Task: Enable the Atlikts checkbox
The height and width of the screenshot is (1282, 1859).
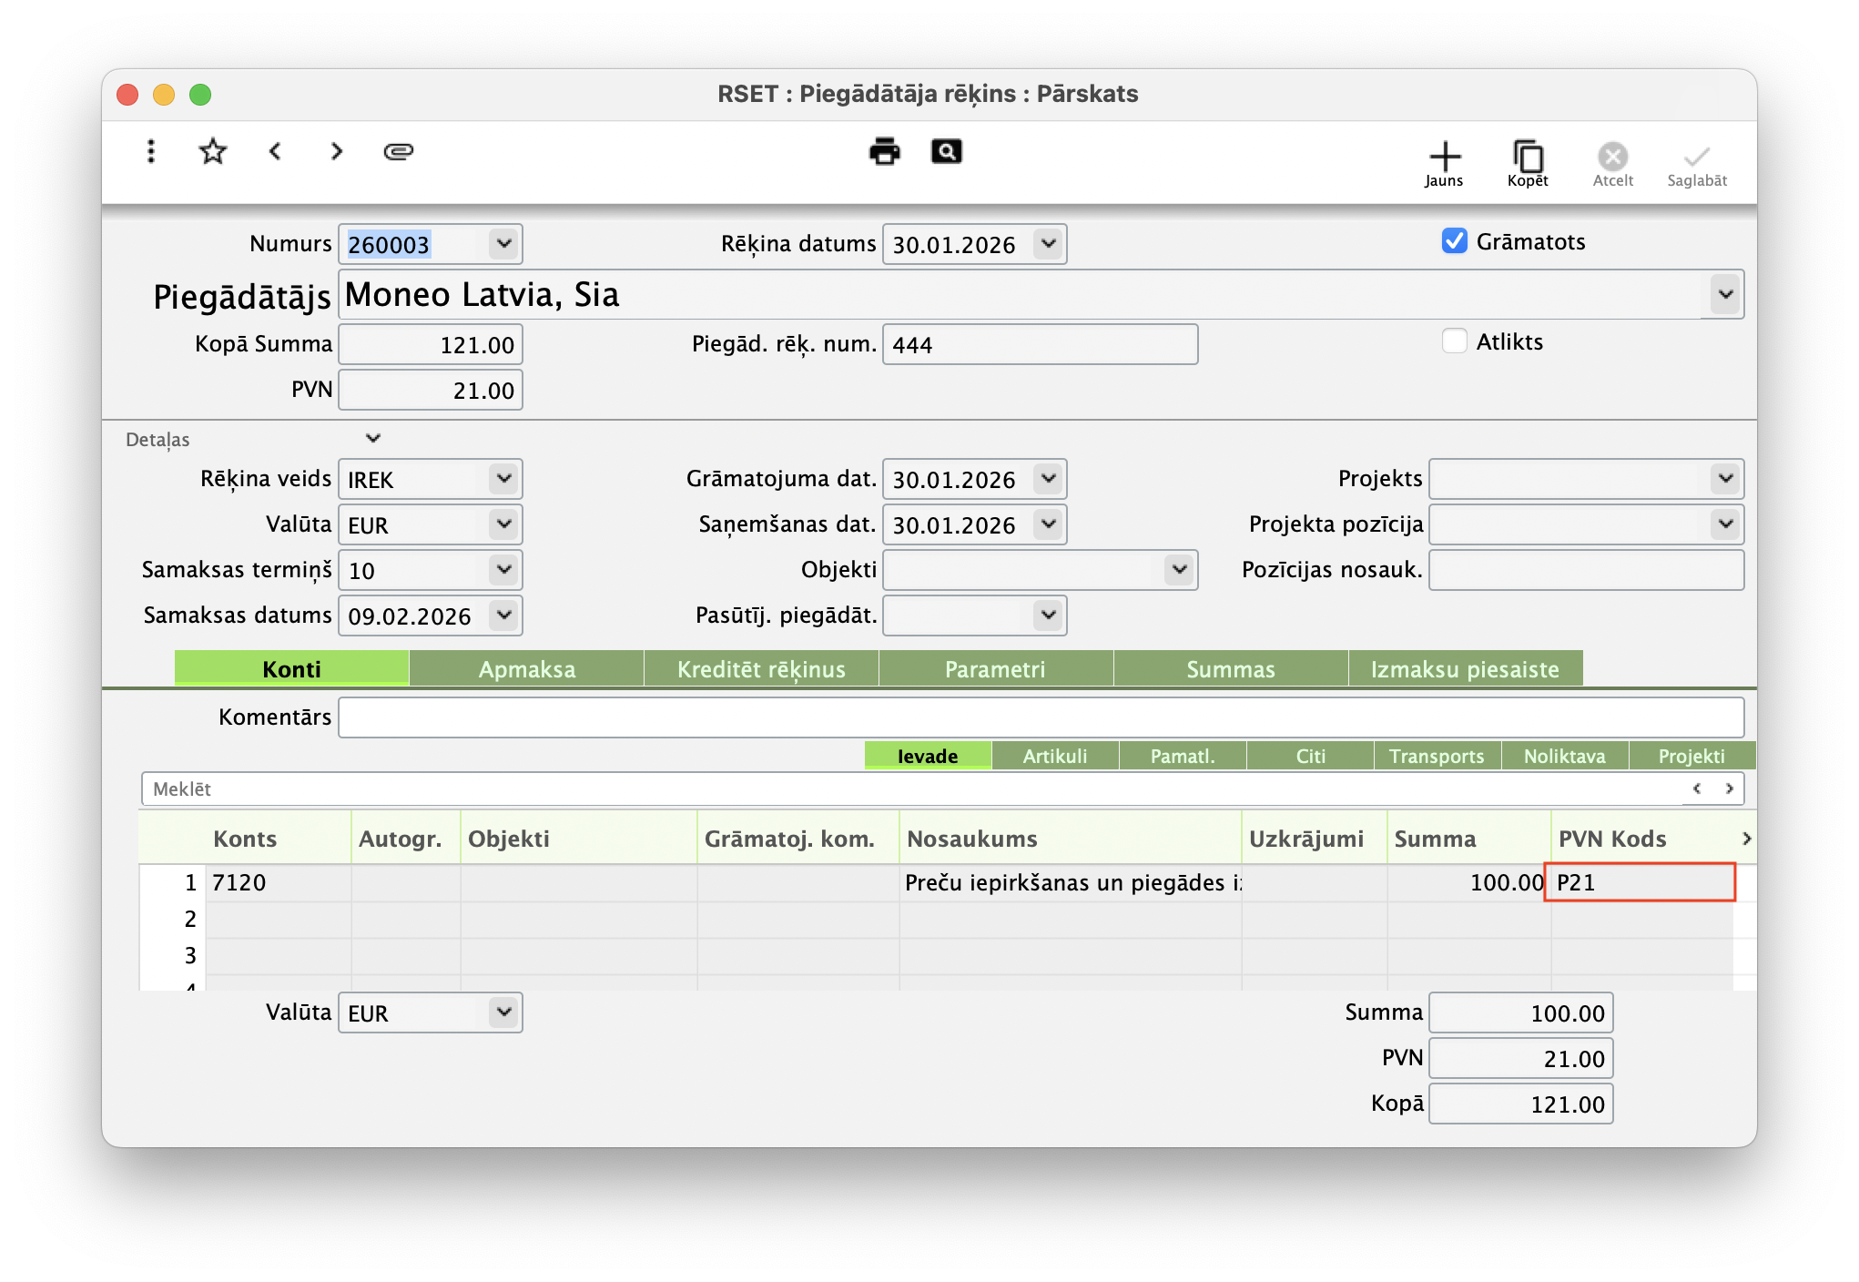Action: [1454, 341]
